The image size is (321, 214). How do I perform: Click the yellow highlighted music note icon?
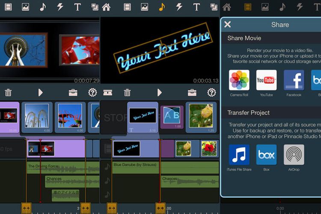[x=161, y=7]
